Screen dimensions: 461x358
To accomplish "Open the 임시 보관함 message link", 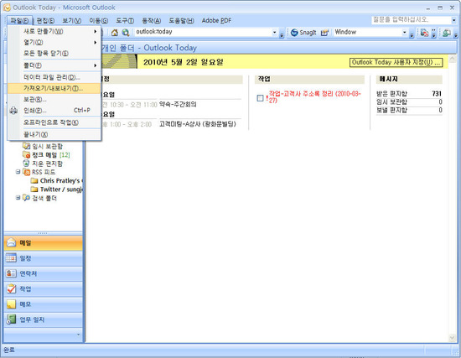I will [x=391, y=101].
